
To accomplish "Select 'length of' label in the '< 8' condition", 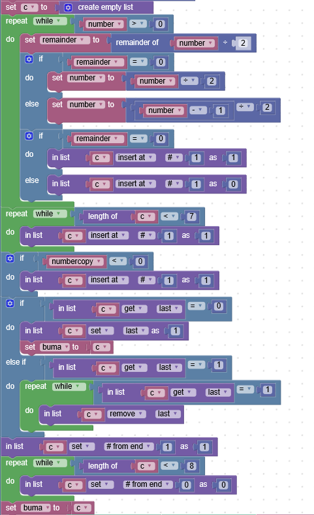I will tap(102, 466).
